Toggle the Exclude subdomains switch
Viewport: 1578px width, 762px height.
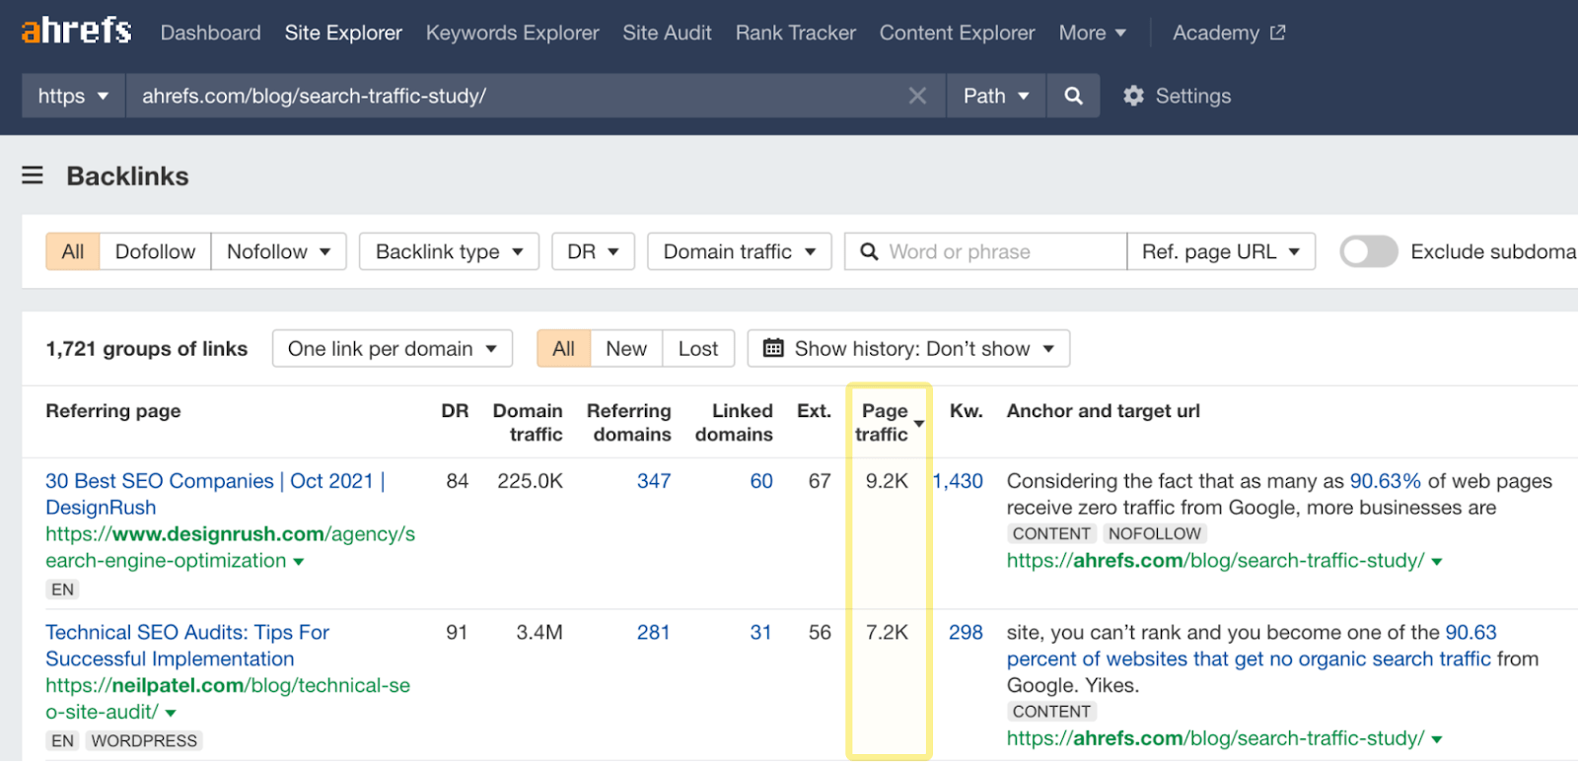coord(1368,251)
